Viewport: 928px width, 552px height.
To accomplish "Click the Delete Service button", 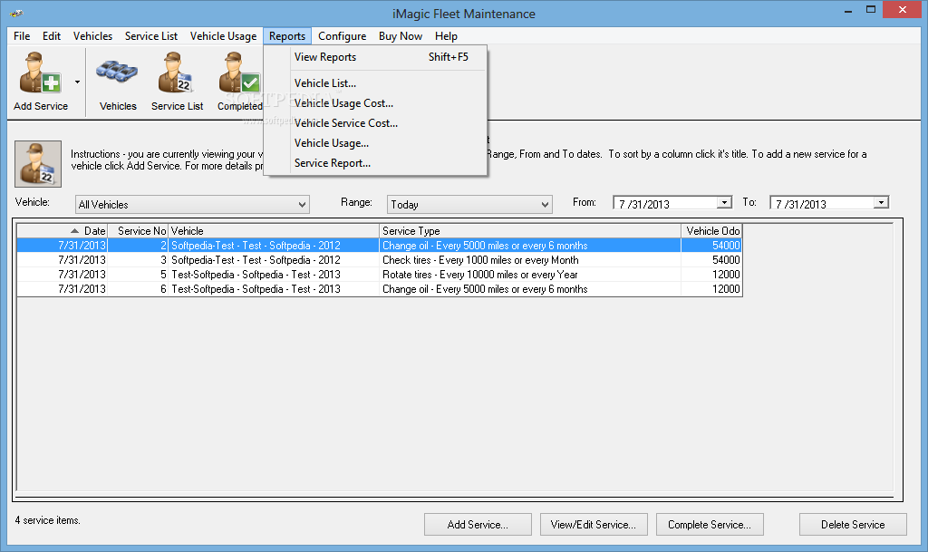I will pyautogui.click(x=853, y=525).
